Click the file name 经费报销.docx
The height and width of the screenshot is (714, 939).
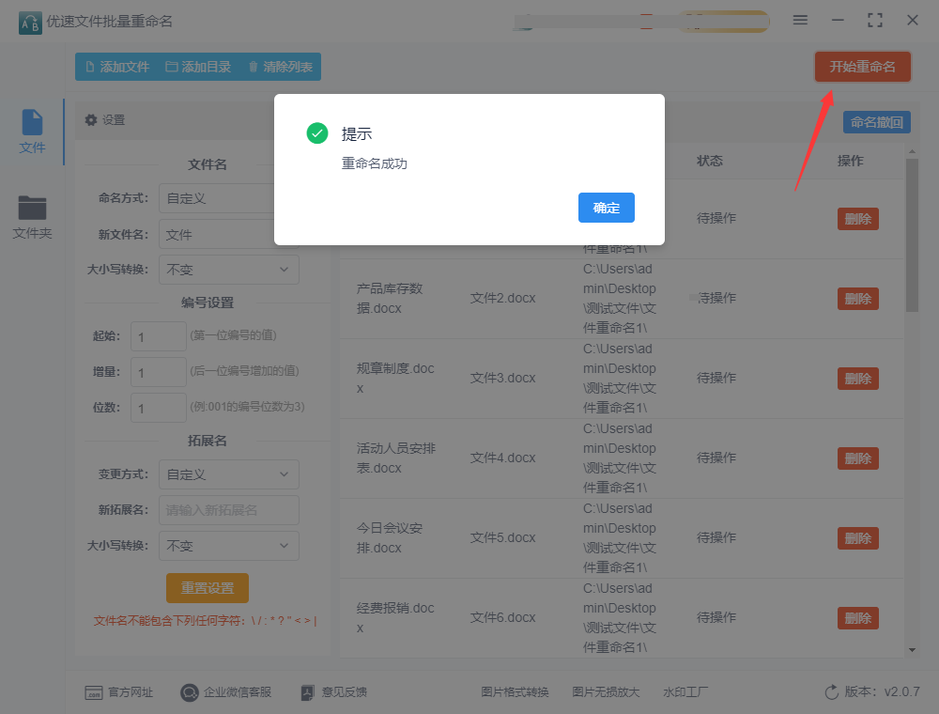pos(395,617)
